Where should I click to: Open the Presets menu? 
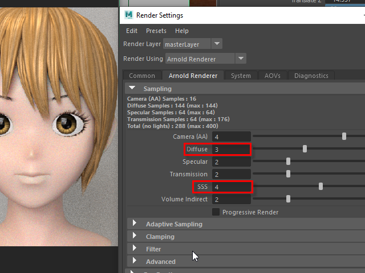click(156, 31)
